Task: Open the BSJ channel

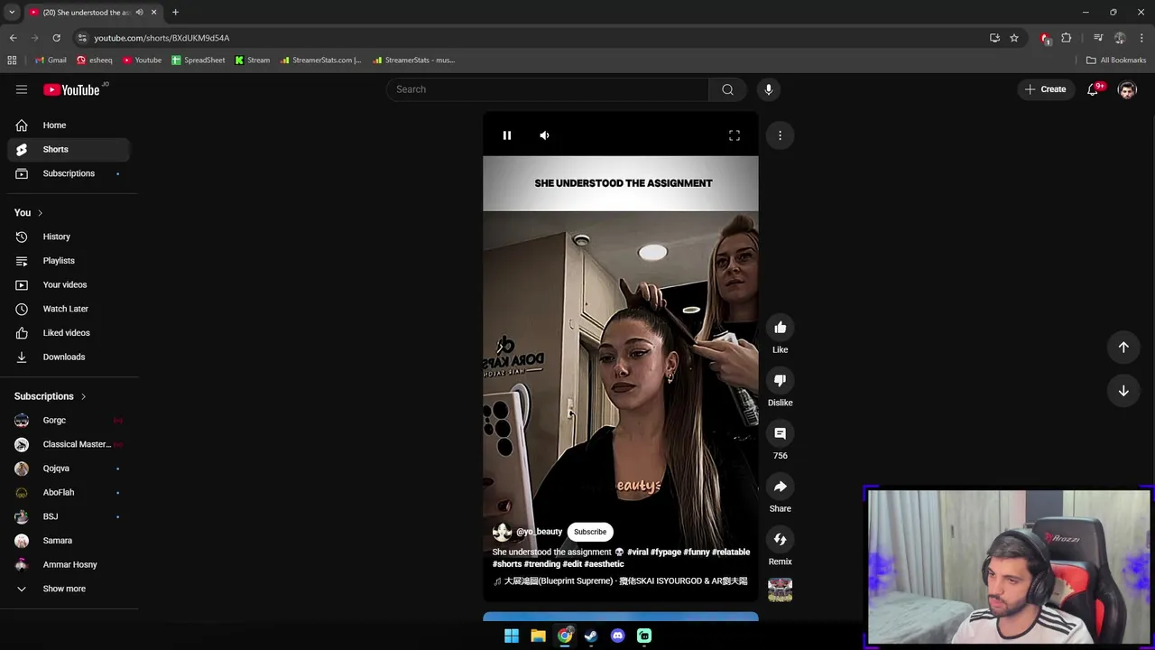Action: [69, 516]
